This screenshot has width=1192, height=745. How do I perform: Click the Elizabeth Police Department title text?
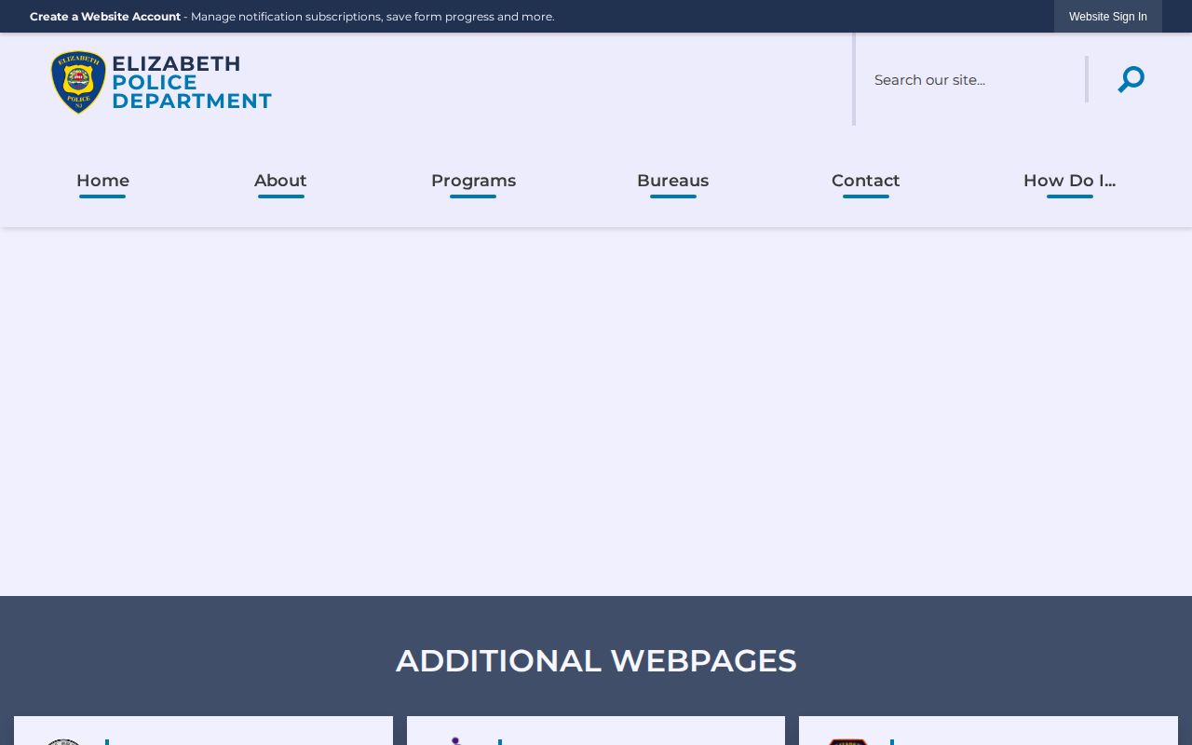(x=192, y=83)
